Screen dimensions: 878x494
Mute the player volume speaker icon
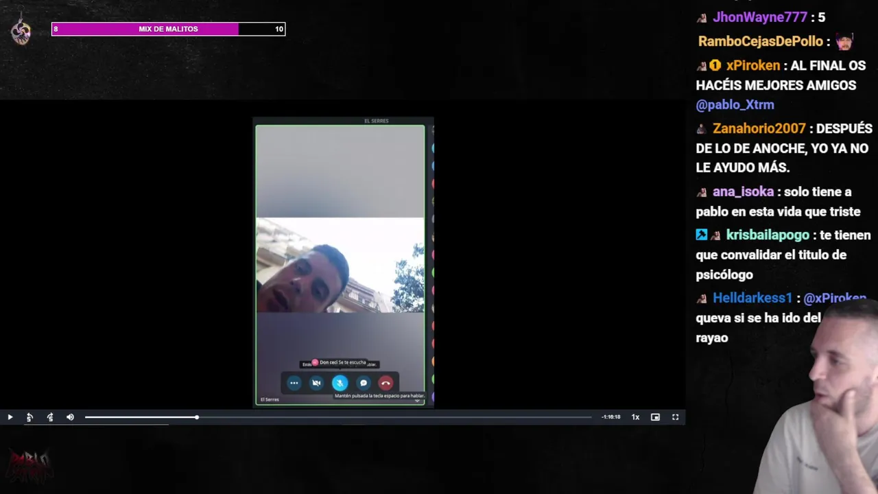70,417
